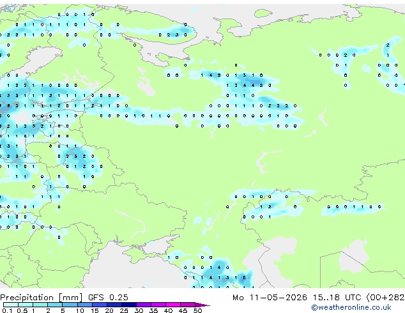This screenshot has width=405, height=313.
Task: Click the date 'Mo 11-05-2026' label
Action: tap(270, 298)
